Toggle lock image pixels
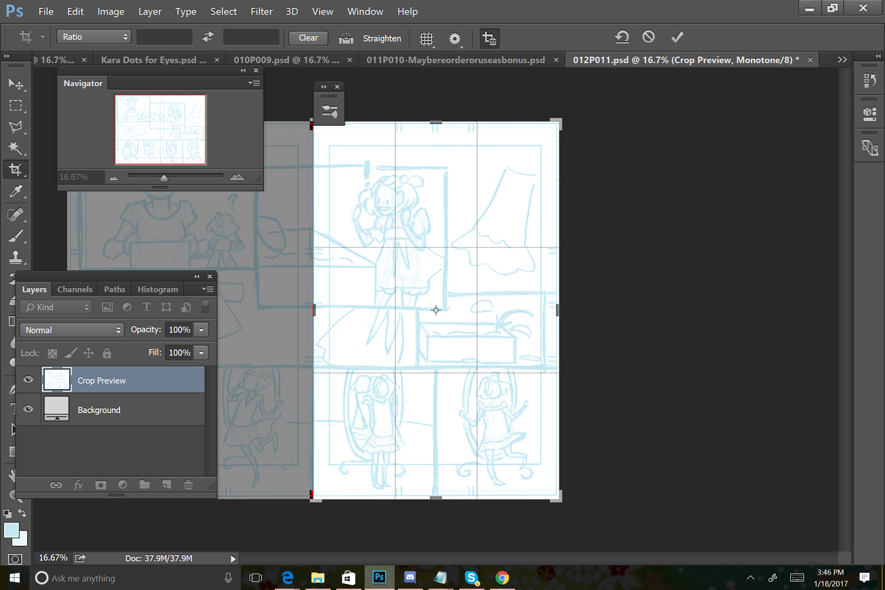Screen dimensions: 885x590 tap(71, 353)
